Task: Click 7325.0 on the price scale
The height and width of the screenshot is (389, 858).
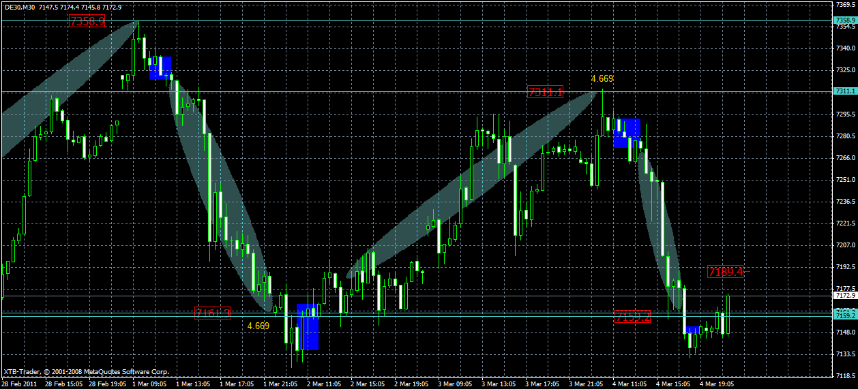Action: (x=844, y=69)
